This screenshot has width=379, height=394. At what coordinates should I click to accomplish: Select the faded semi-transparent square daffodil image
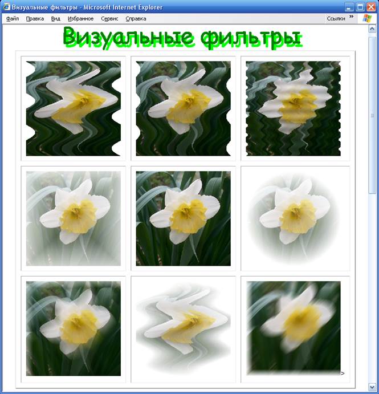[x=74, y=218]
